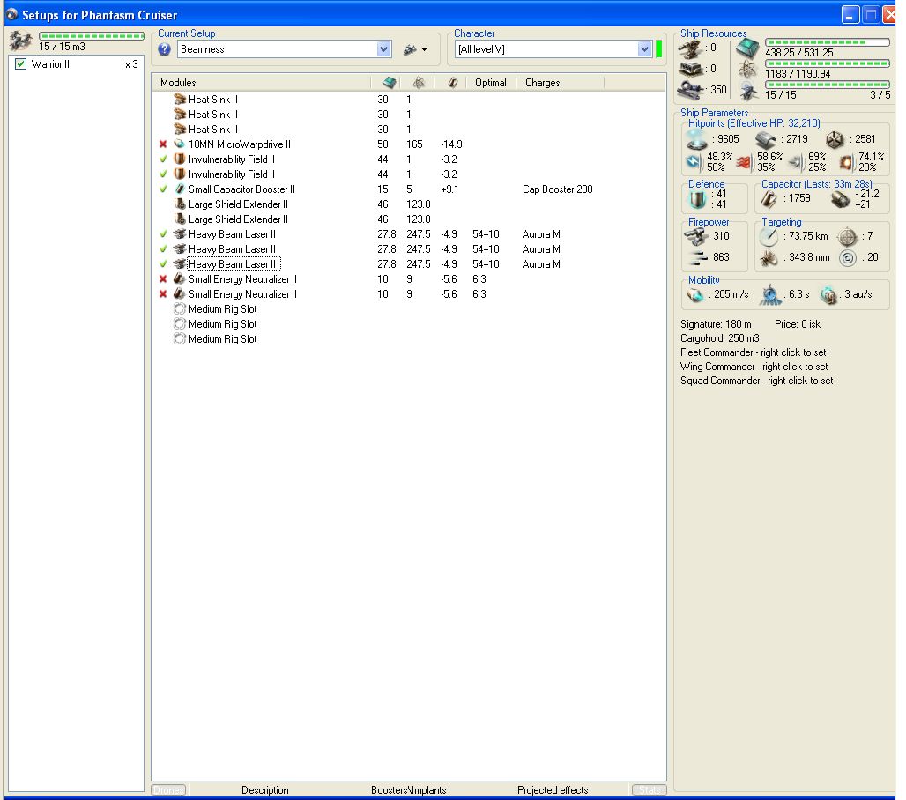
Task: Click the CPU column header icon
Action: pyautogui.click(x=390, y=83)
